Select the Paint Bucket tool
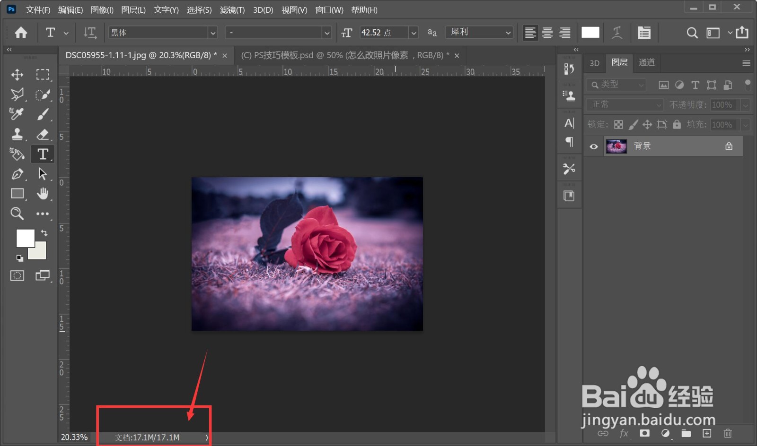 coord(17,154)
